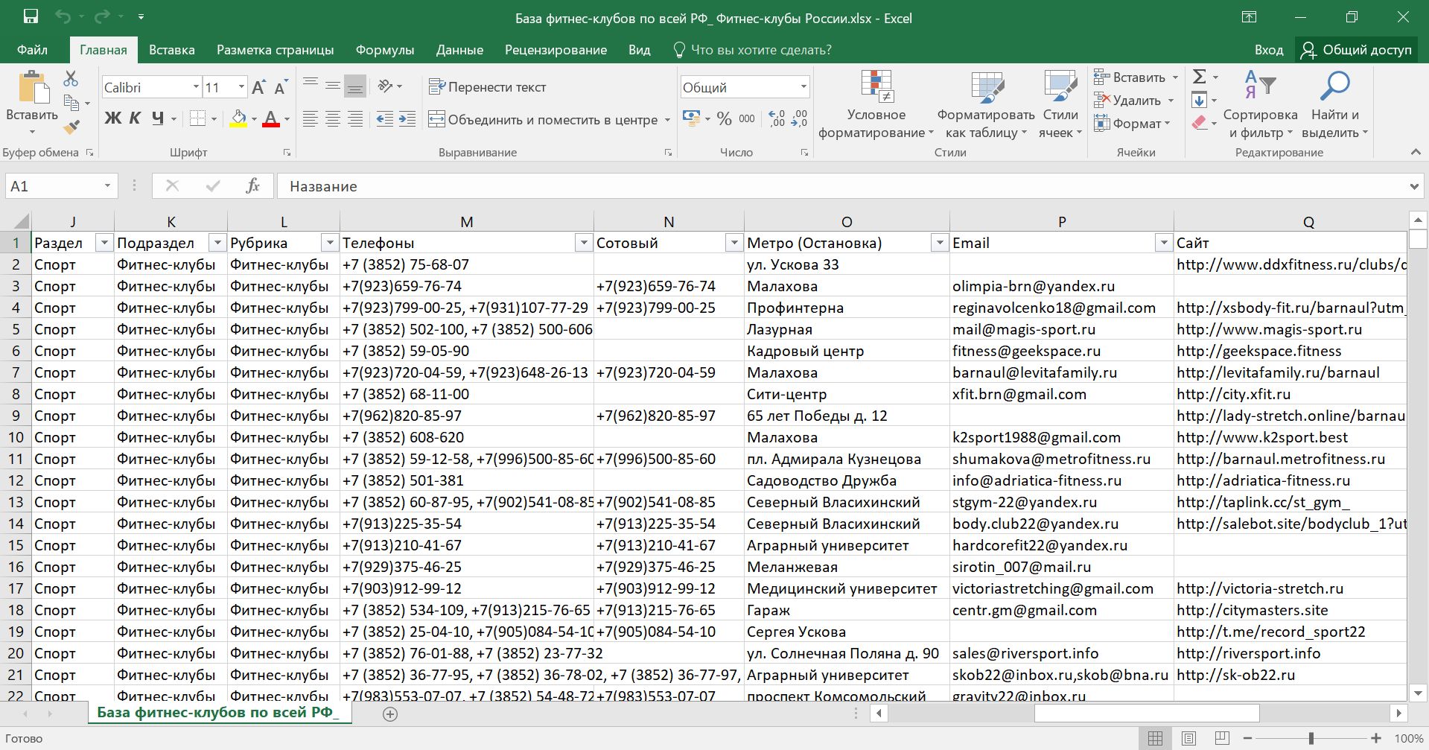Expand the font name Calibri dropdown
Image resolution: width=1429 pixels, height=750 pixels.
point(196,87)
